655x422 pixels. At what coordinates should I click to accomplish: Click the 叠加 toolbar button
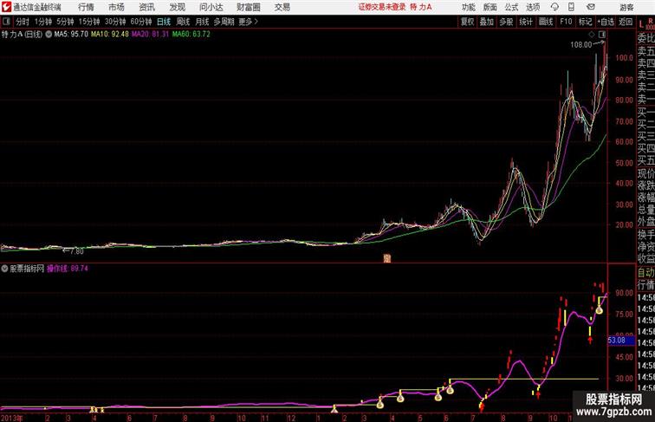(x=486, y=22)
